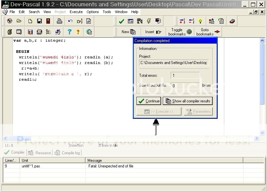Click the open file folder icon

point(19,21)
